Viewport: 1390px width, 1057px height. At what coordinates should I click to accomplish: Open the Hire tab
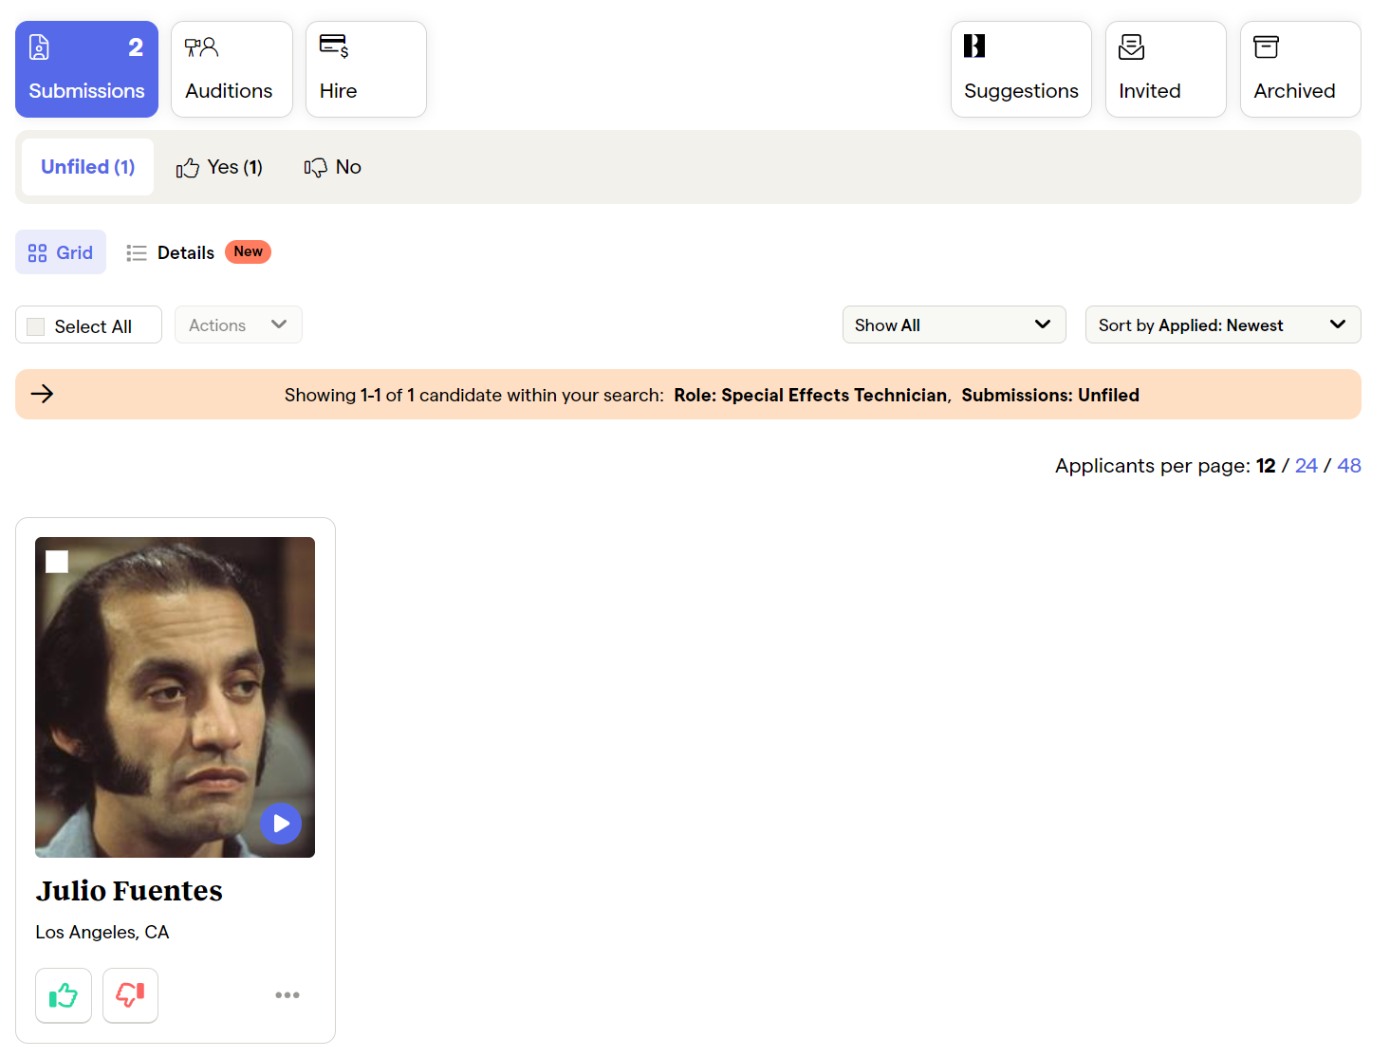[x=366, y=69]
